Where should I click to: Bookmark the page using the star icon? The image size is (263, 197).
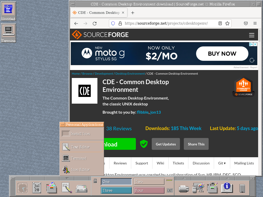(x=227, y=23)
